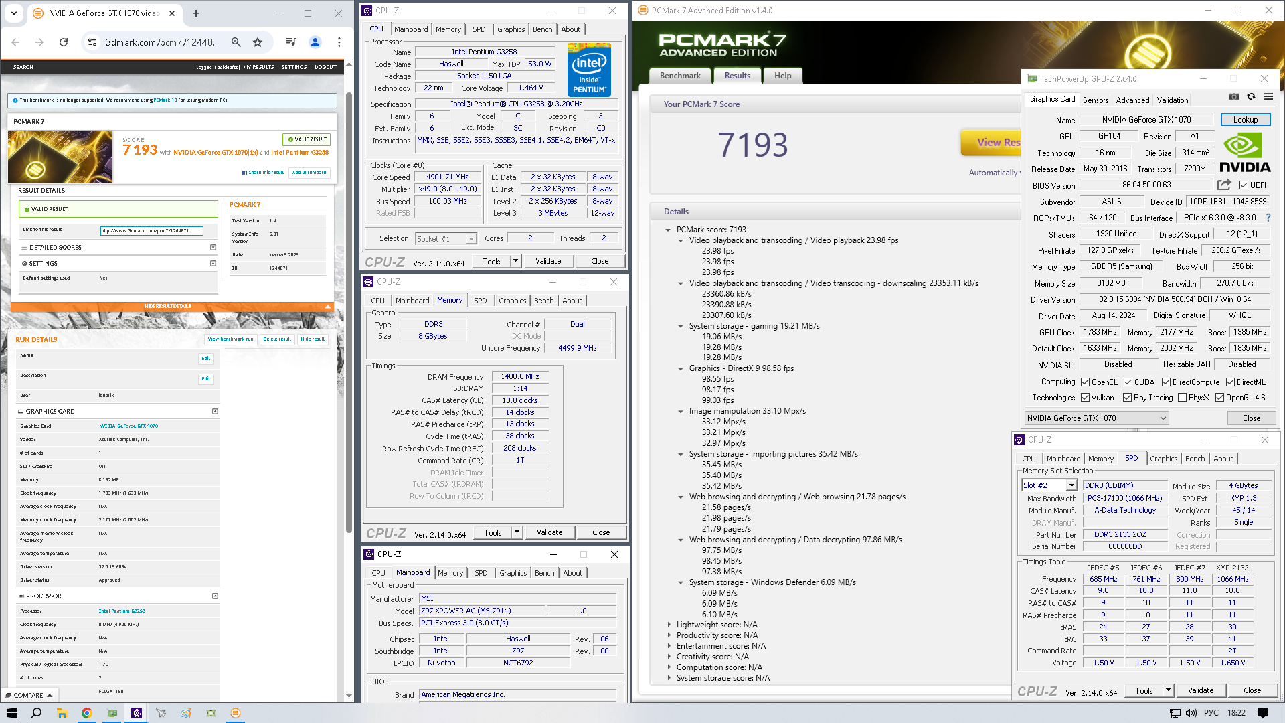
Task: Switch to GPU-Z taskbar icon
Action: click(x=112, y=713)
